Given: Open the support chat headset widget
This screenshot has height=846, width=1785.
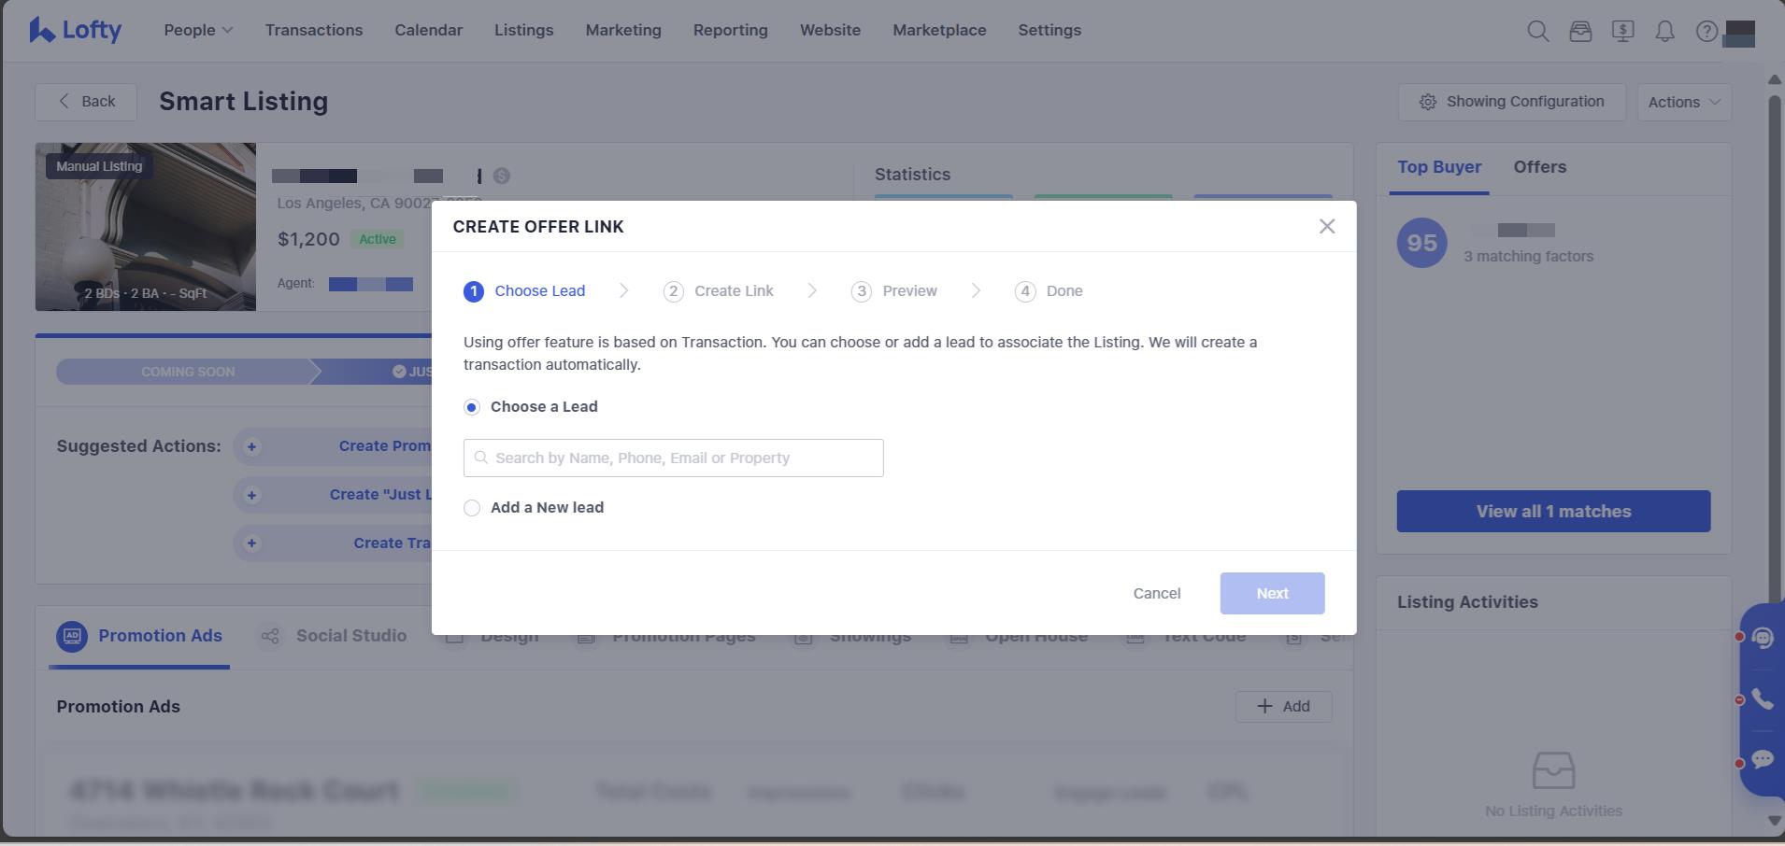Looking at the screenshot, I should tap(1763, 638).
